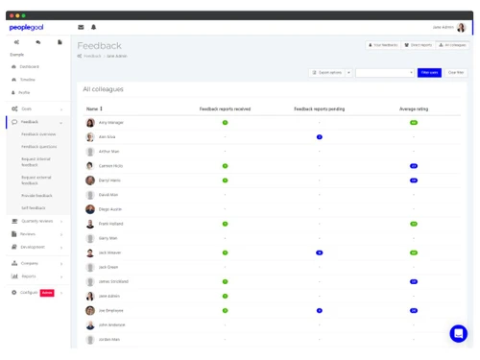Open James Strickland's name link
480x360 pixels.
[x=113, y=281]
